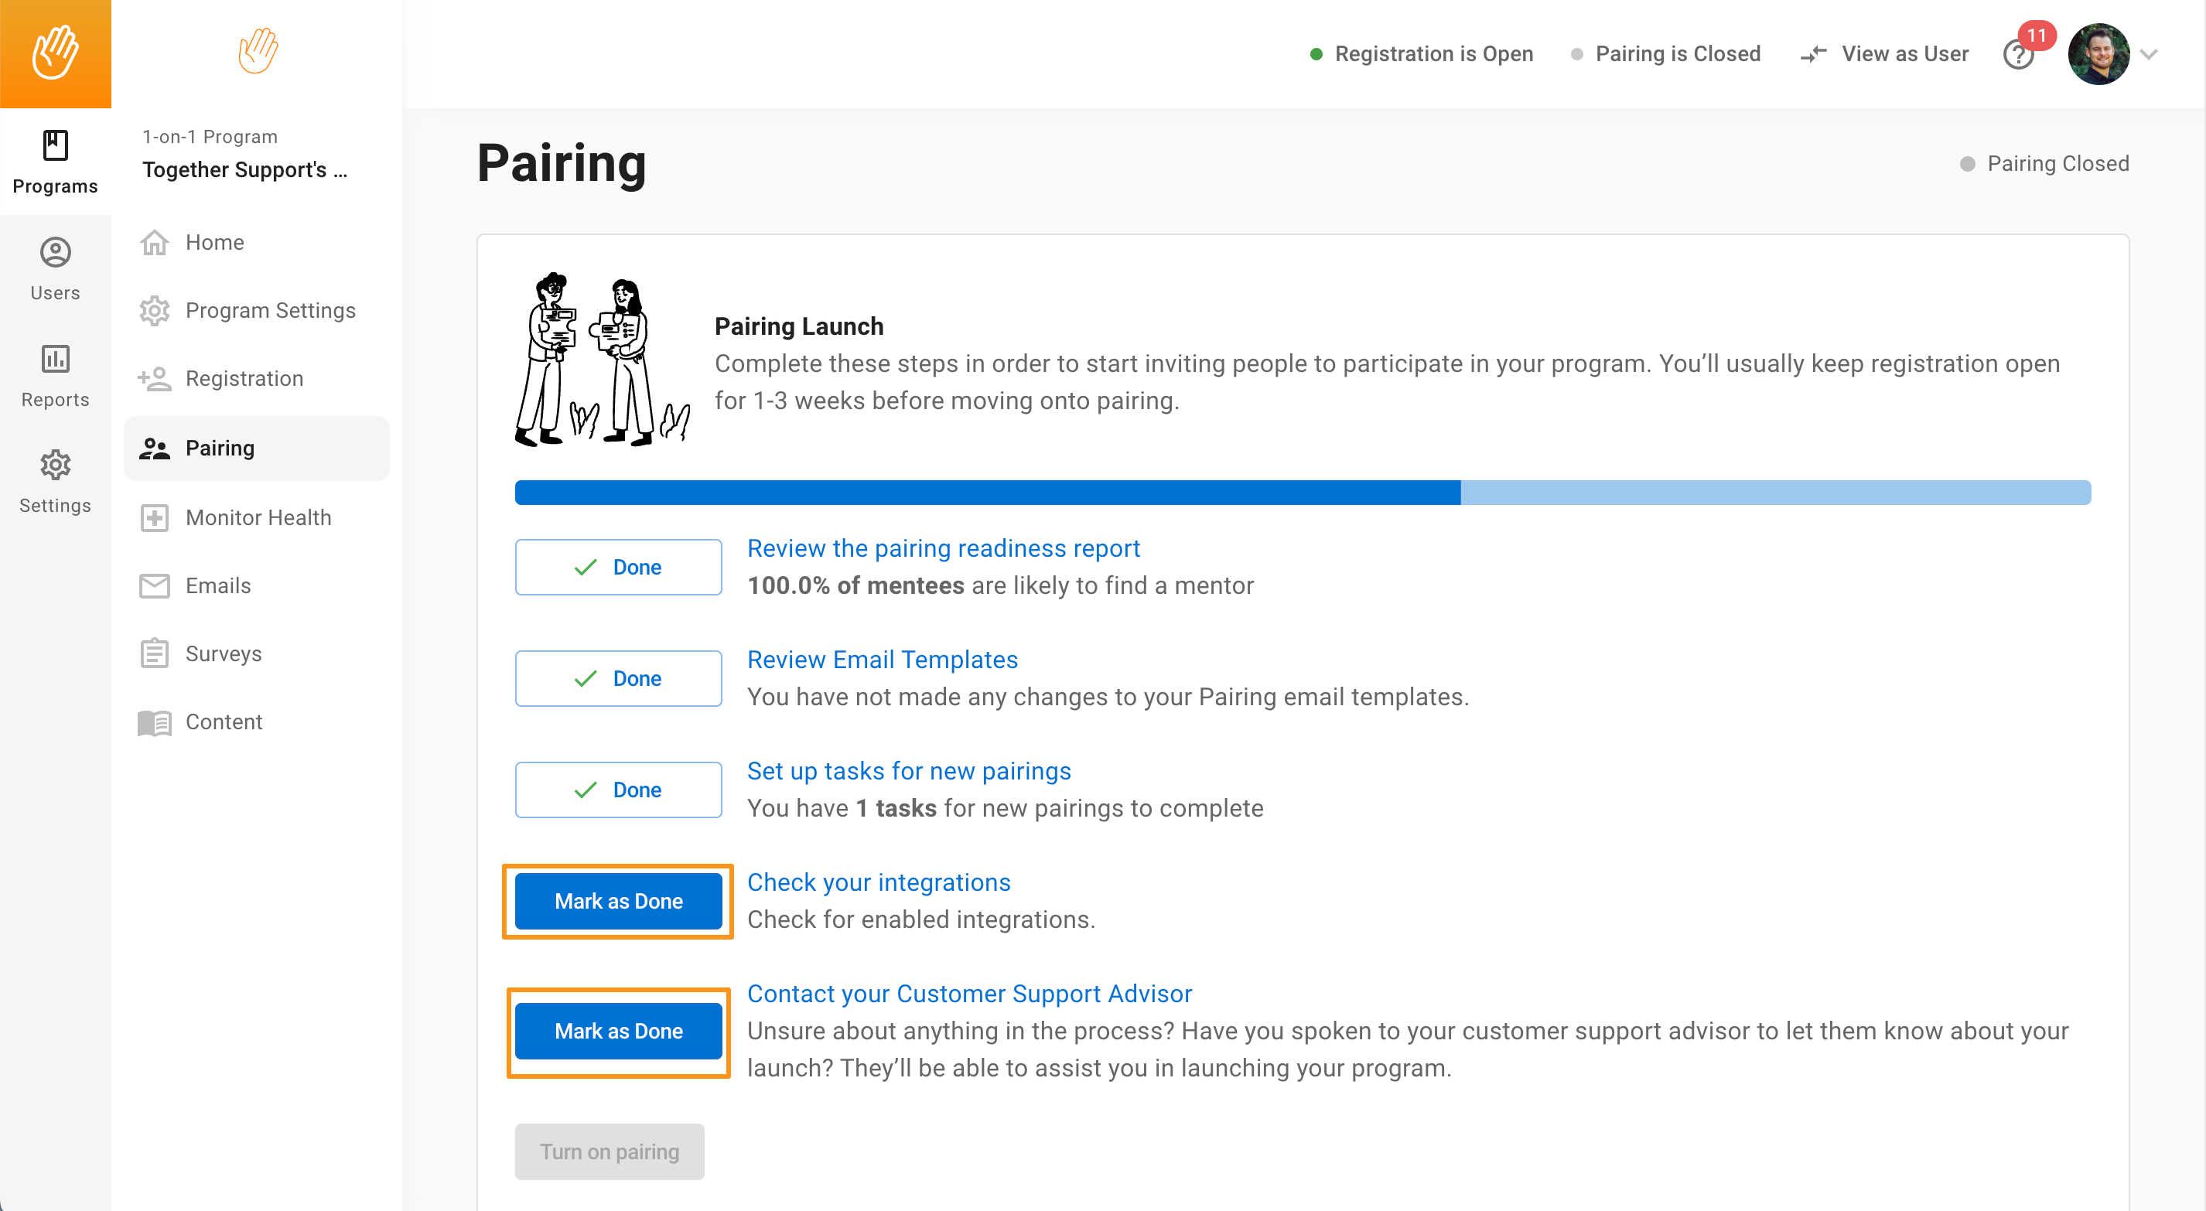Toggle Done for pairing readiness report

tap(618, 567)
